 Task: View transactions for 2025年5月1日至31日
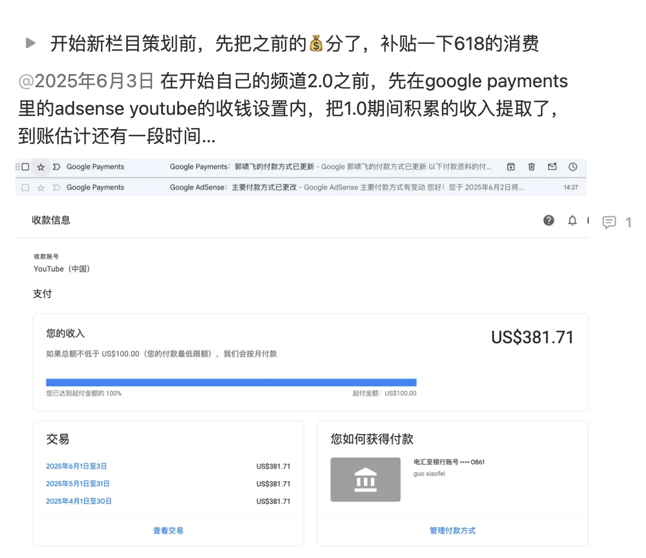[78, 483]
